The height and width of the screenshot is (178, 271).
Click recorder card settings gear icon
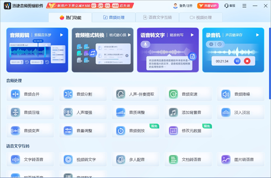211,44
